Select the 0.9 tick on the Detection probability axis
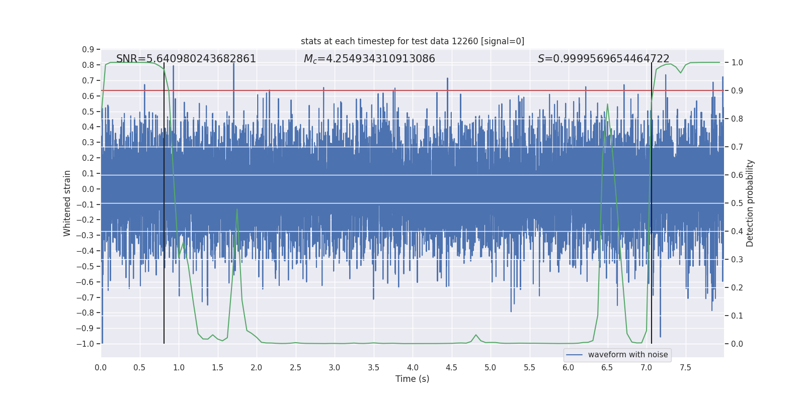 737,91
